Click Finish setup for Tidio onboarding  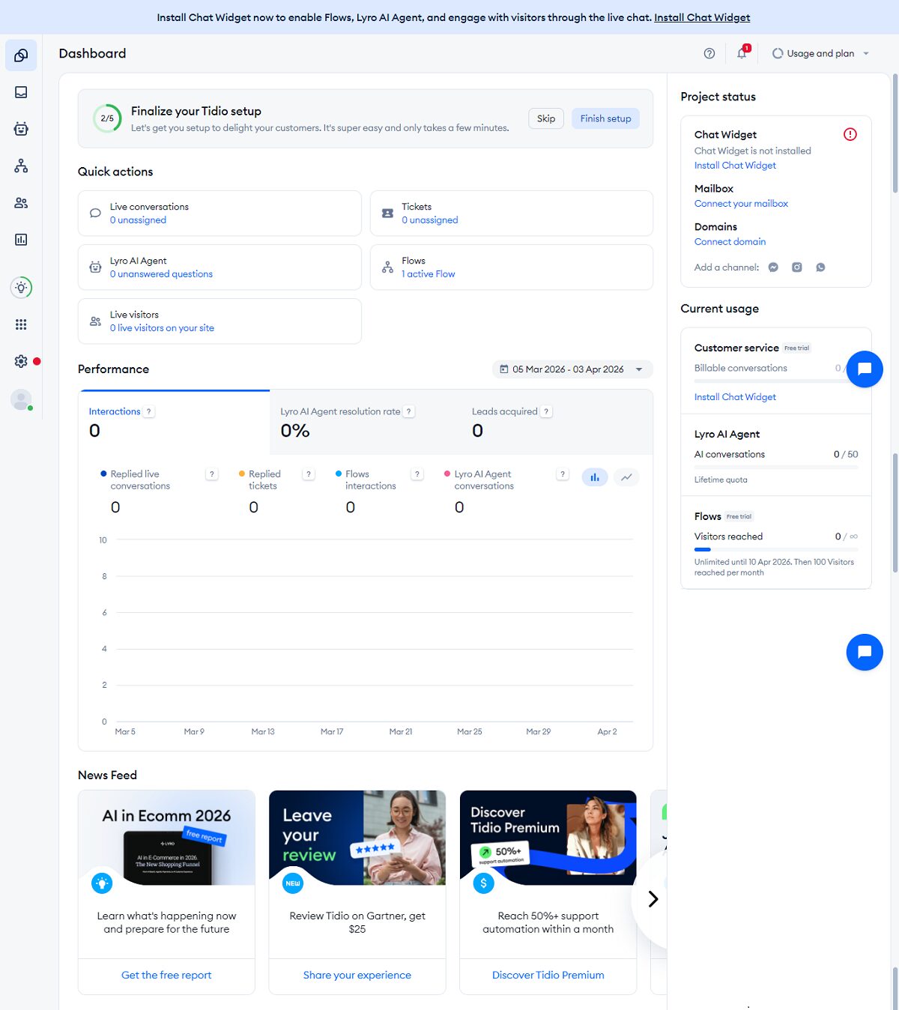point(605,118)
